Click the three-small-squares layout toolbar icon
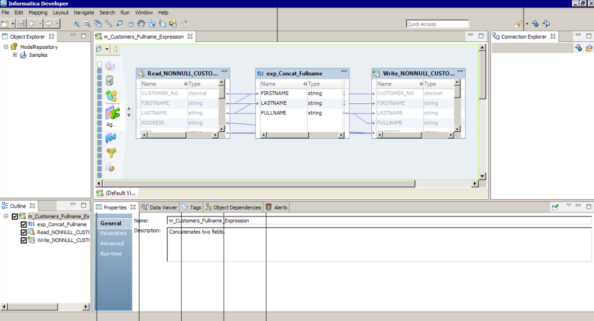 click(109, 23)
